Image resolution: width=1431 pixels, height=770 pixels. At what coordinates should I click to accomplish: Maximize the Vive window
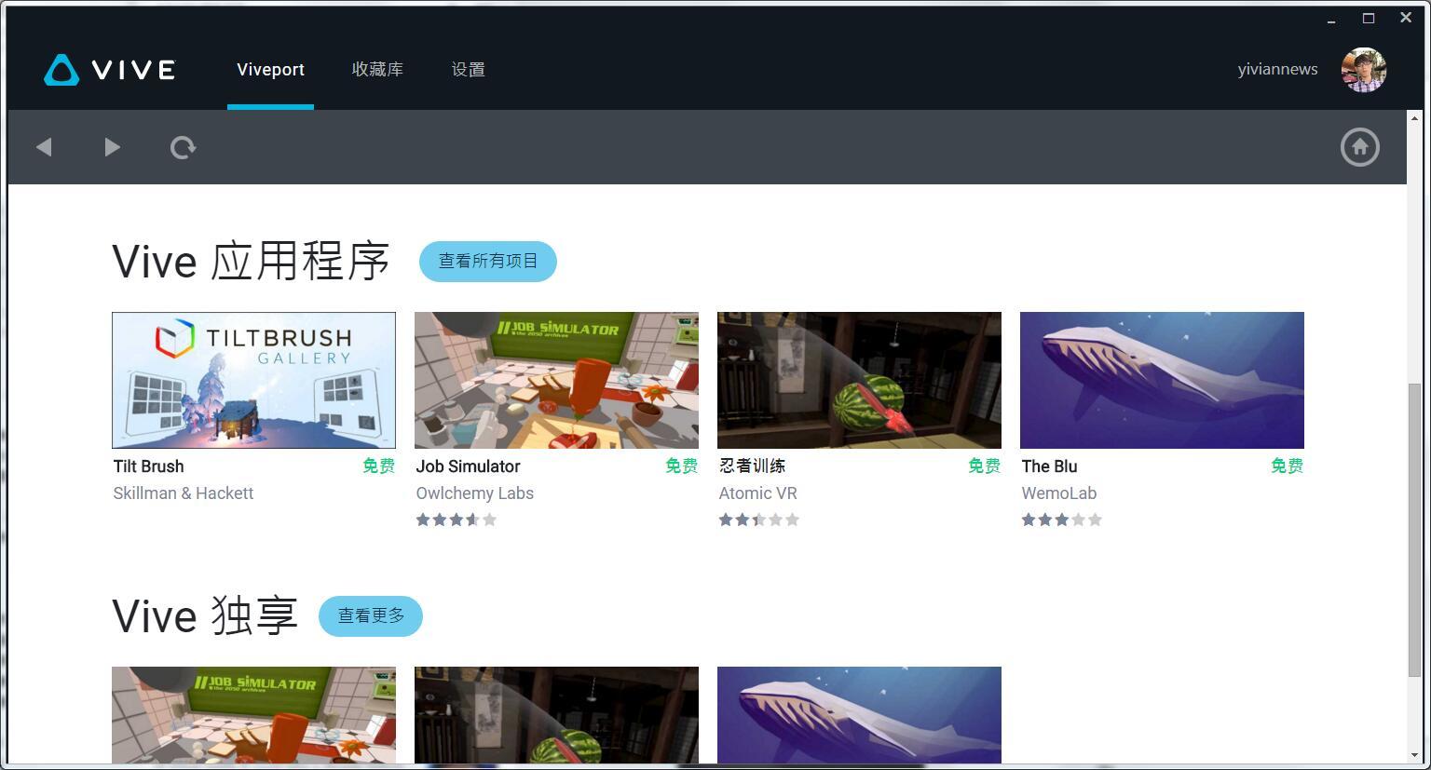(x=1369, y=19)
